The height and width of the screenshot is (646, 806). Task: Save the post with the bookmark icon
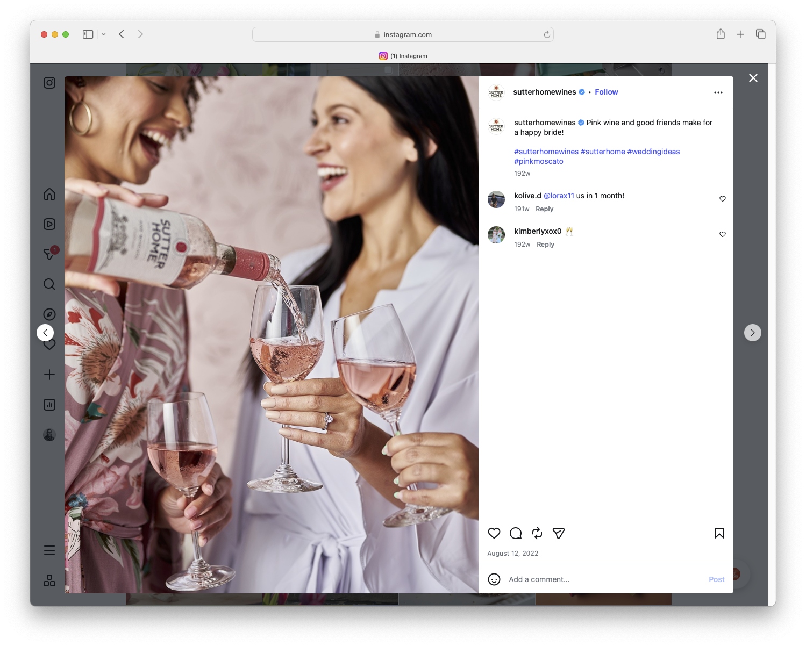tap(718, 533)
